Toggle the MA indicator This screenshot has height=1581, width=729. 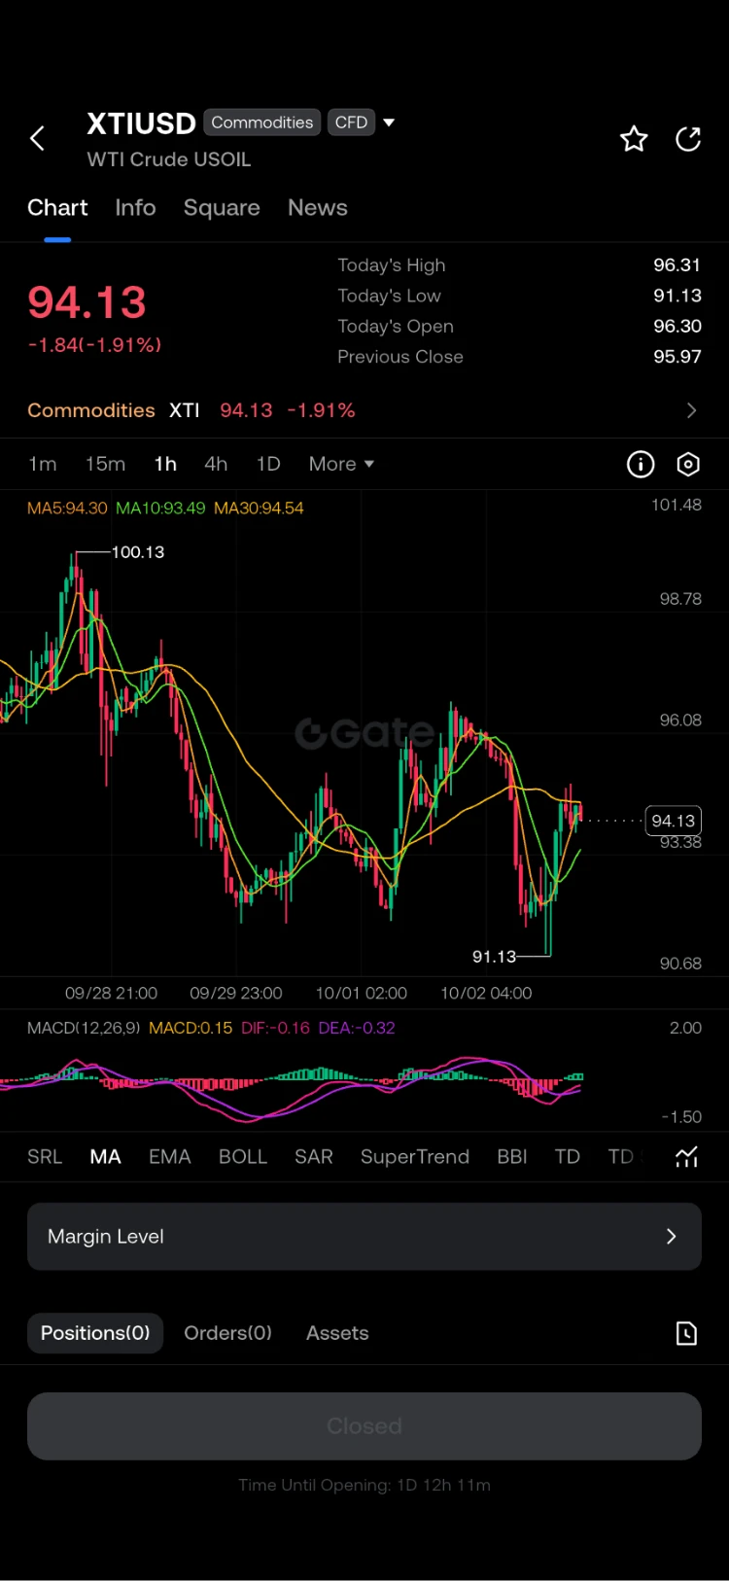105,1157
